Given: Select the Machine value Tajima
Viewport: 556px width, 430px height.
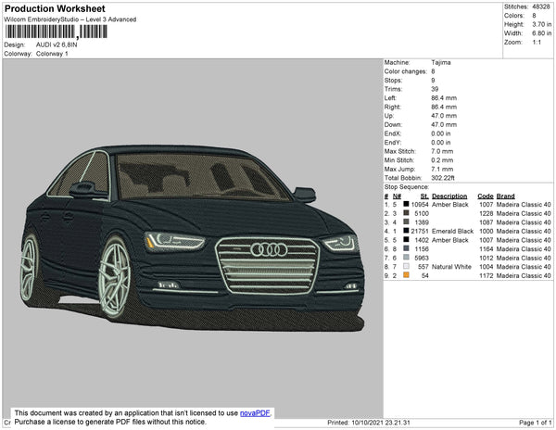Looking at the screenshot, I should 441,62.
